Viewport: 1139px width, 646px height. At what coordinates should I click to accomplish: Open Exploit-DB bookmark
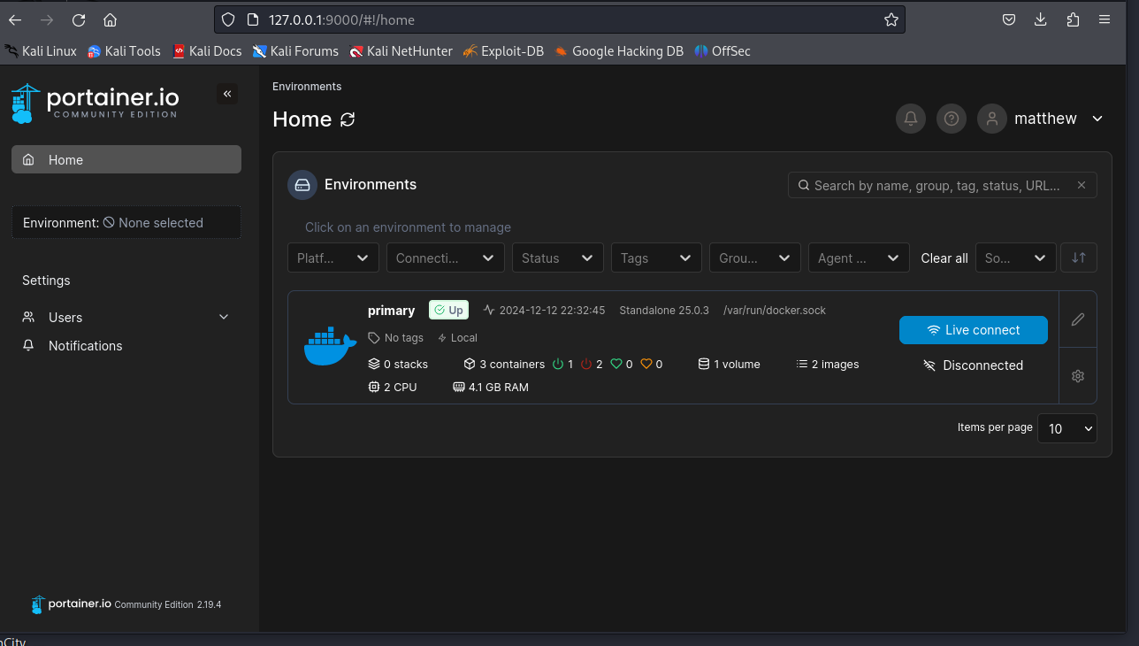tap(503, 51)
